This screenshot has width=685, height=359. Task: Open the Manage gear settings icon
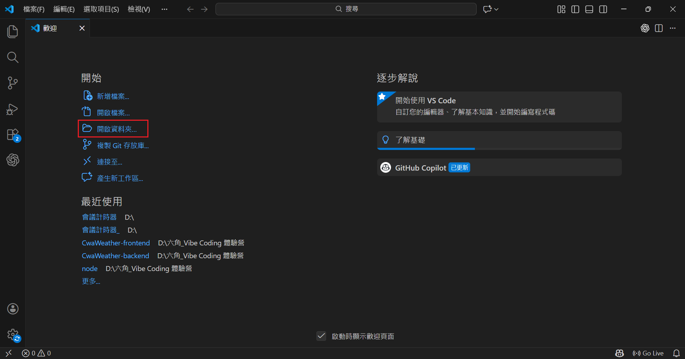(x=13, y=334)
